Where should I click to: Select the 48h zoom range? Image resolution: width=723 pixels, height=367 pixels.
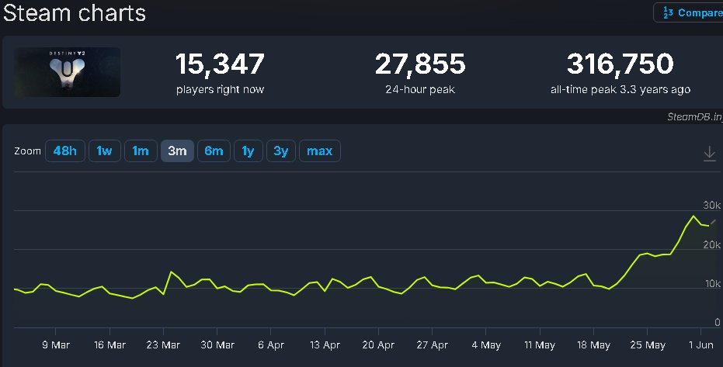point(65,151)
